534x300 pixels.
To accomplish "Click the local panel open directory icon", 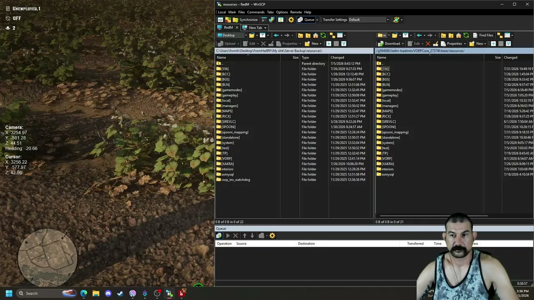I will pos(252,35).
